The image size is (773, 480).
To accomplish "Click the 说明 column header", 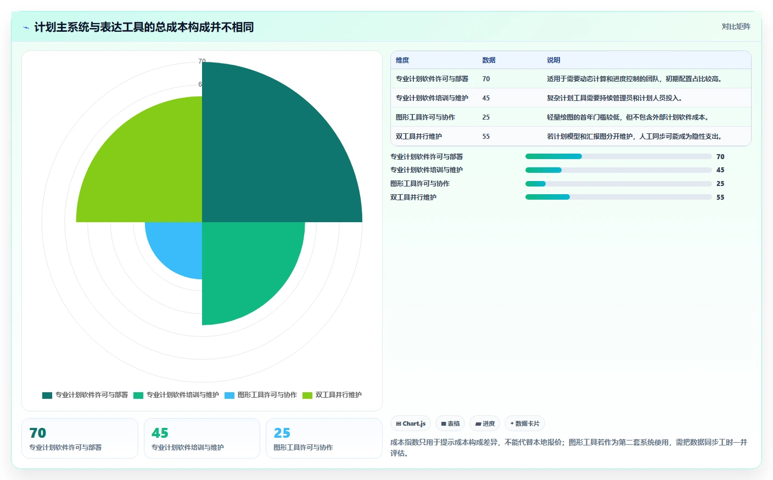I will click(553, 60).
